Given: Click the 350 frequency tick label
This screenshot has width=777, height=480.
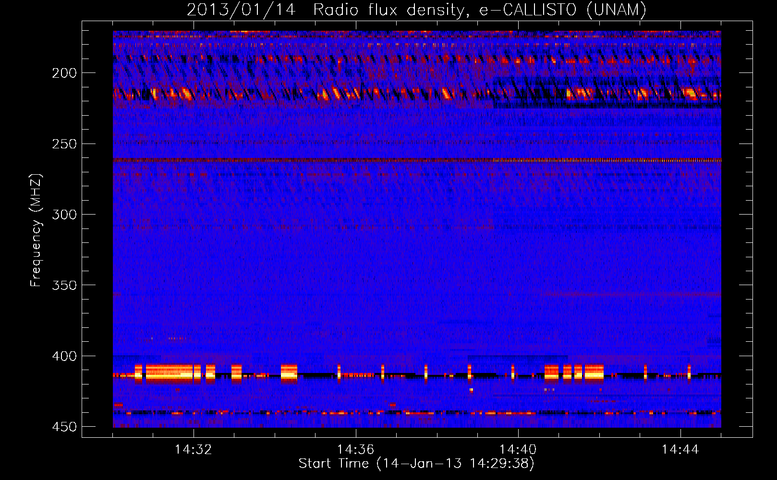Looking at the screenshot, I should pos(64,285).
